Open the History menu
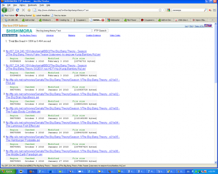 click(22, 5)
